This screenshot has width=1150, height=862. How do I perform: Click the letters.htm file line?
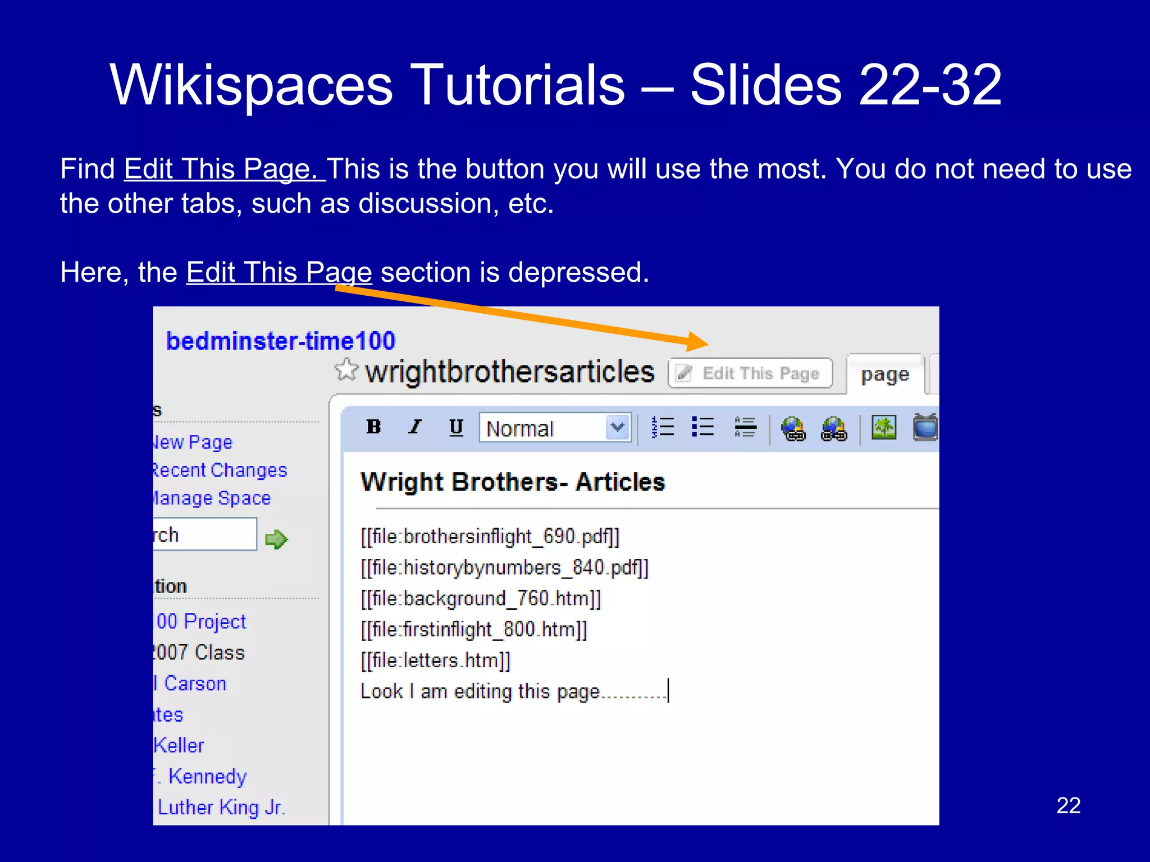pos(436,661)
